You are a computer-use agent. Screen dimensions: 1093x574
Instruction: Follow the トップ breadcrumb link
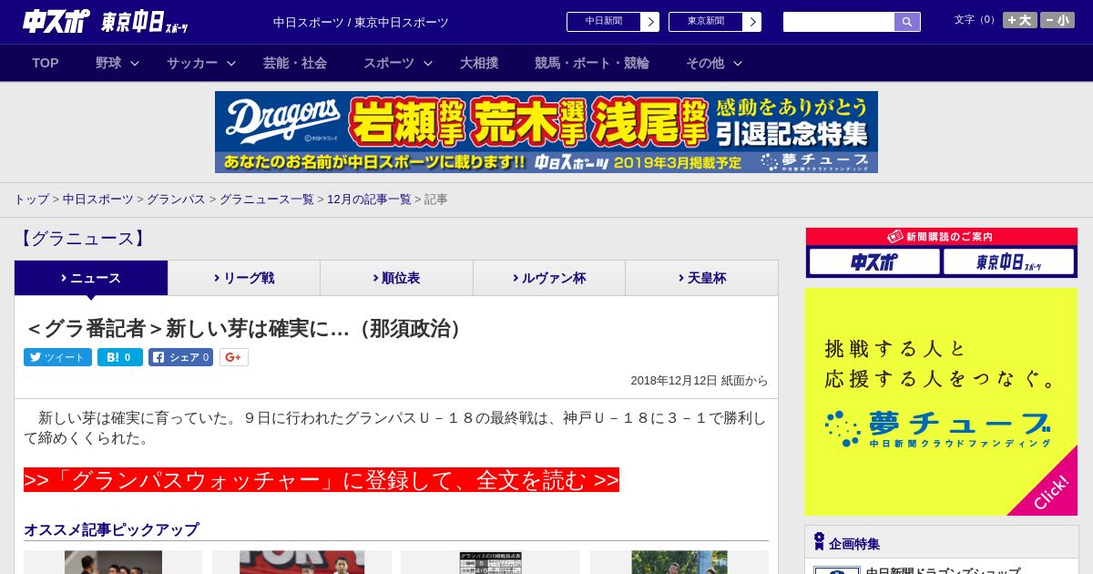(31, 199)
